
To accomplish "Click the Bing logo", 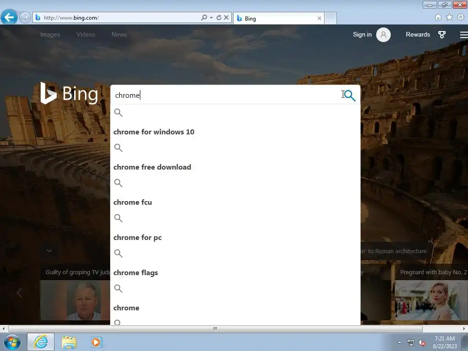I will [69, 93].
